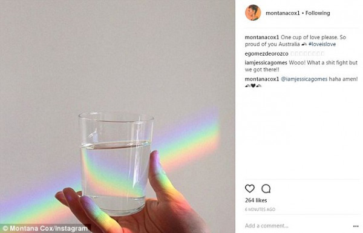Open comments via the speech bubble icon

(x=266, y=189)
